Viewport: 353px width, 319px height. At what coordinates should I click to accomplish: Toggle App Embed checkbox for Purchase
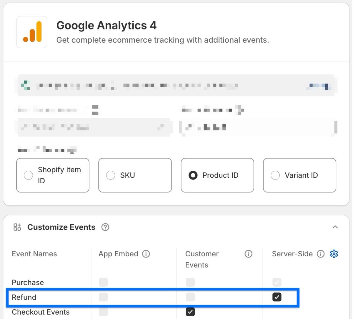(x=103, y=282)
